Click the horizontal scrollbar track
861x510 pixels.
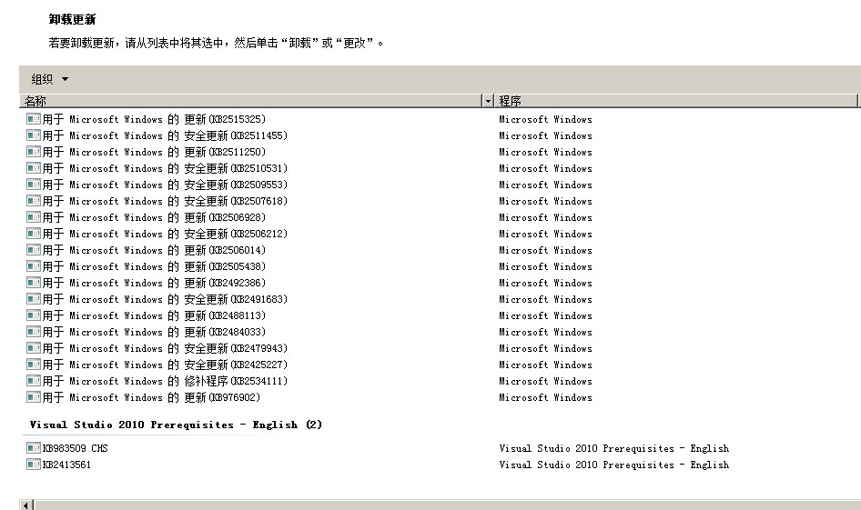point(448,505)
